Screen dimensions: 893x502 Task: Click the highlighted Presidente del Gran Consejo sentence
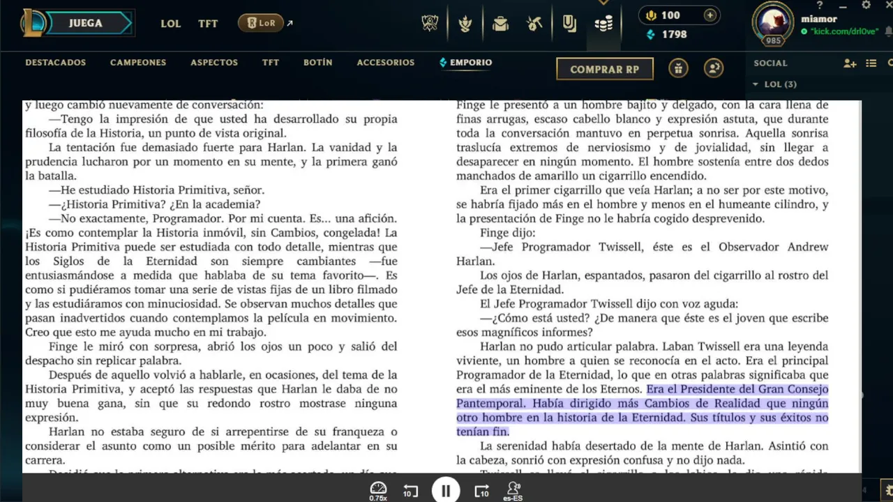(x=643, y=410)
